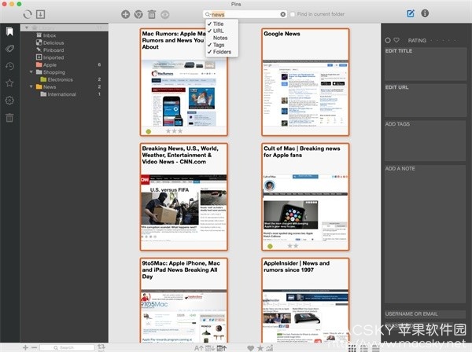Viewport: 472px width, 352px height.
Task: Open search magnifier options dropdown
Action: point(208,14)
